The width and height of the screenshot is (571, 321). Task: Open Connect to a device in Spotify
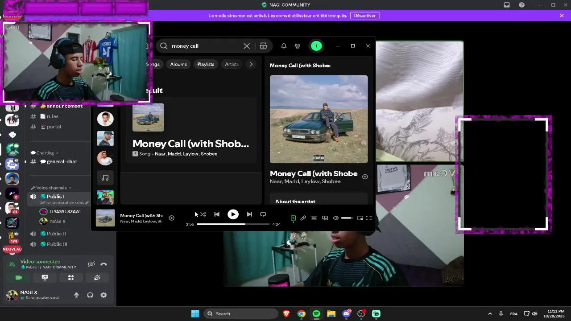[325, 218]
